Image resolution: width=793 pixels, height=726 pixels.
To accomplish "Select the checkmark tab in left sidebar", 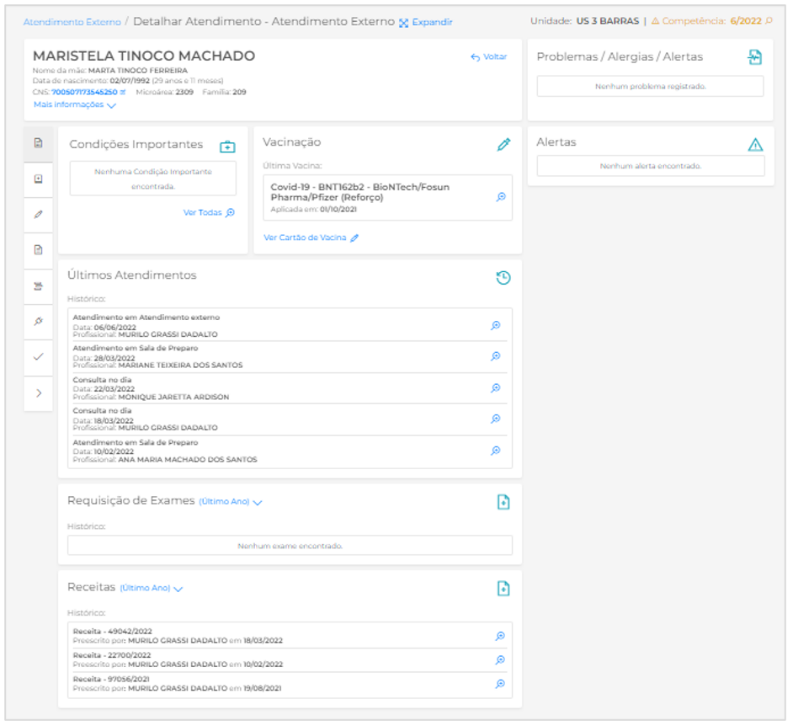I will [38, 357].
